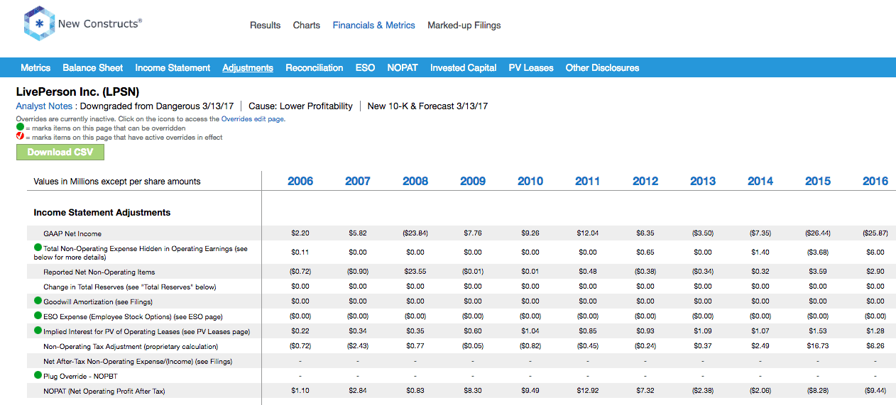Click 2015 Non-Operating Tax Adjustment value $16.73
Viewport: 896px width, 405px height.
[x=818, y=347]
